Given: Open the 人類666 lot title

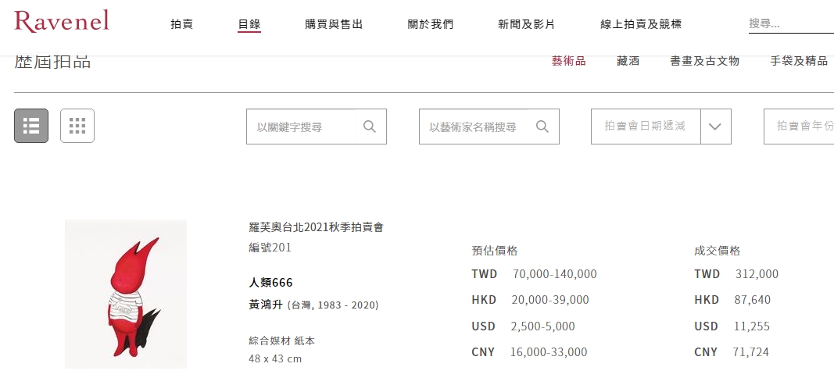Looking at the screenshot, I should pyautogui.click(x=270, y=282).
